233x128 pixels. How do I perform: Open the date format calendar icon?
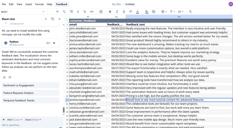pyautogui.click(x=101, y=12)
